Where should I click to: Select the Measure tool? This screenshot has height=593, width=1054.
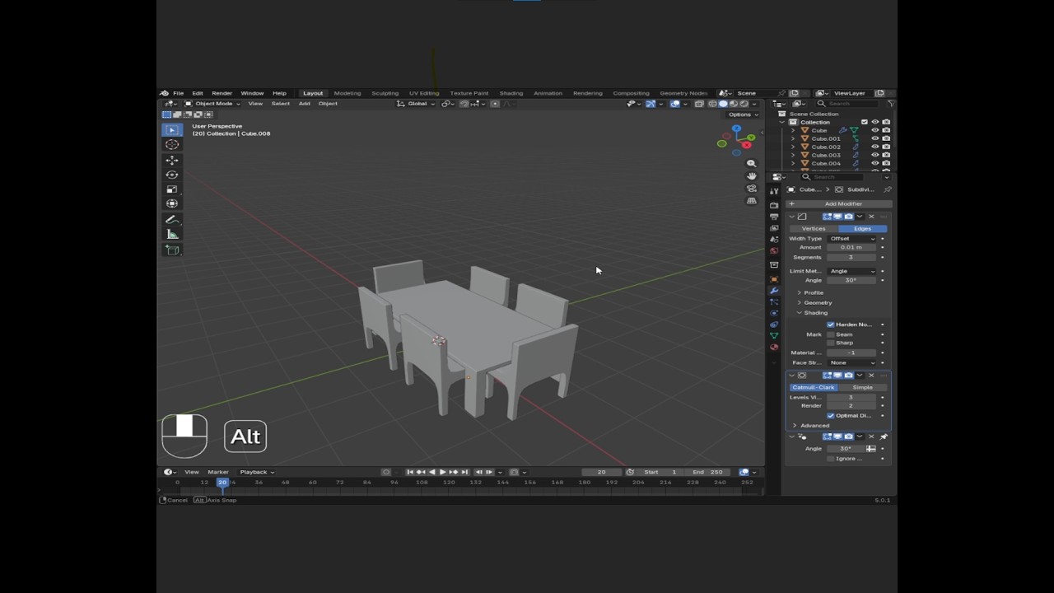pos(172,235)
